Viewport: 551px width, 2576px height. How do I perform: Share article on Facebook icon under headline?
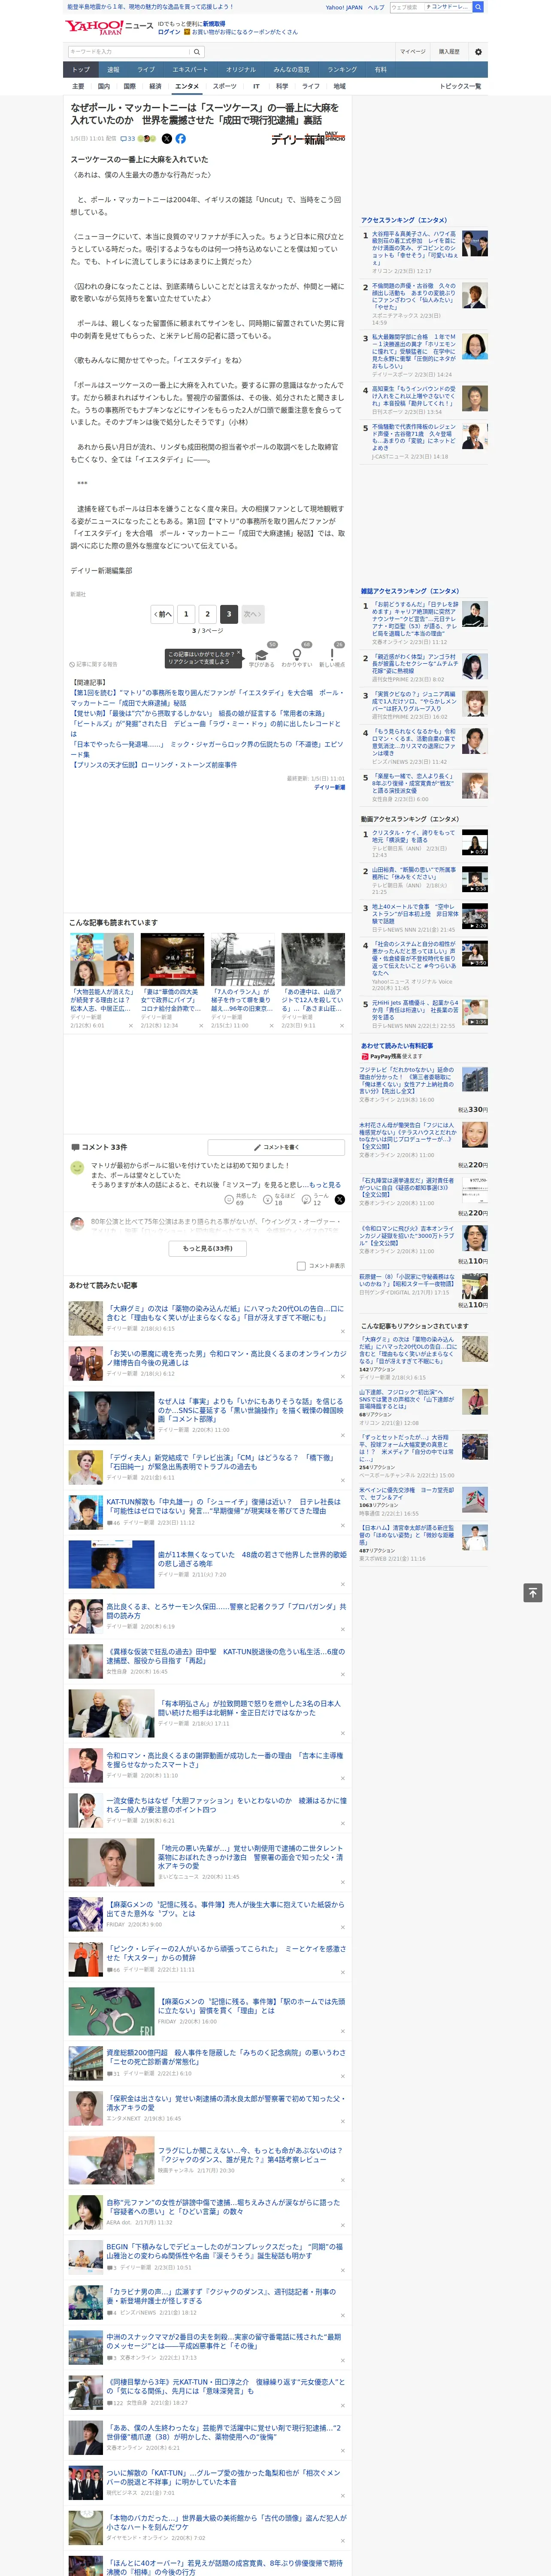point(181,139)
